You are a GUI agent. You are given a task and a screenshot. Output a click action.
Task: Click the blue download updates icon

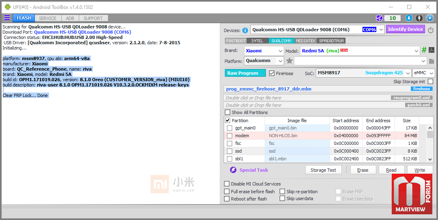[409, 18]
